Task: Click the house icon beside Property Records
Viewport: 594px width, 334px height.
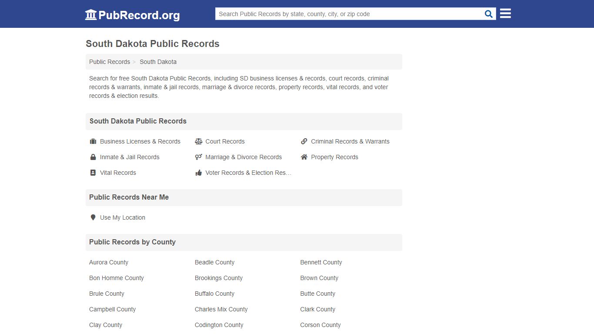Action: click(x=304, y=157)
